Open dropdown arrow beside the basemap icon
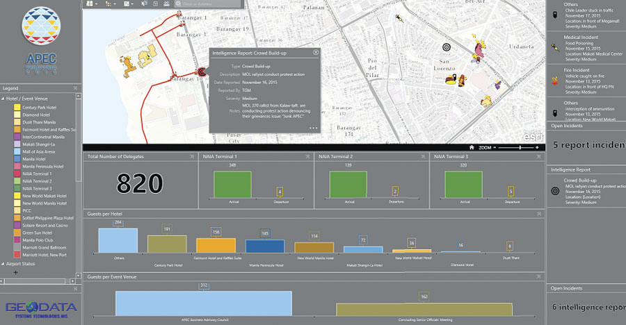Image resolution: width=626 pixels, height=325 pixels. 96,3
